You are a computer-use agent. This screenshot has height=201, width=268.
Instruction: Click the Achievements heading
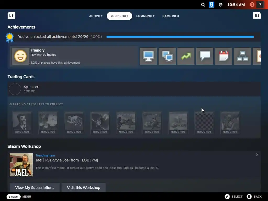(21, 27)
